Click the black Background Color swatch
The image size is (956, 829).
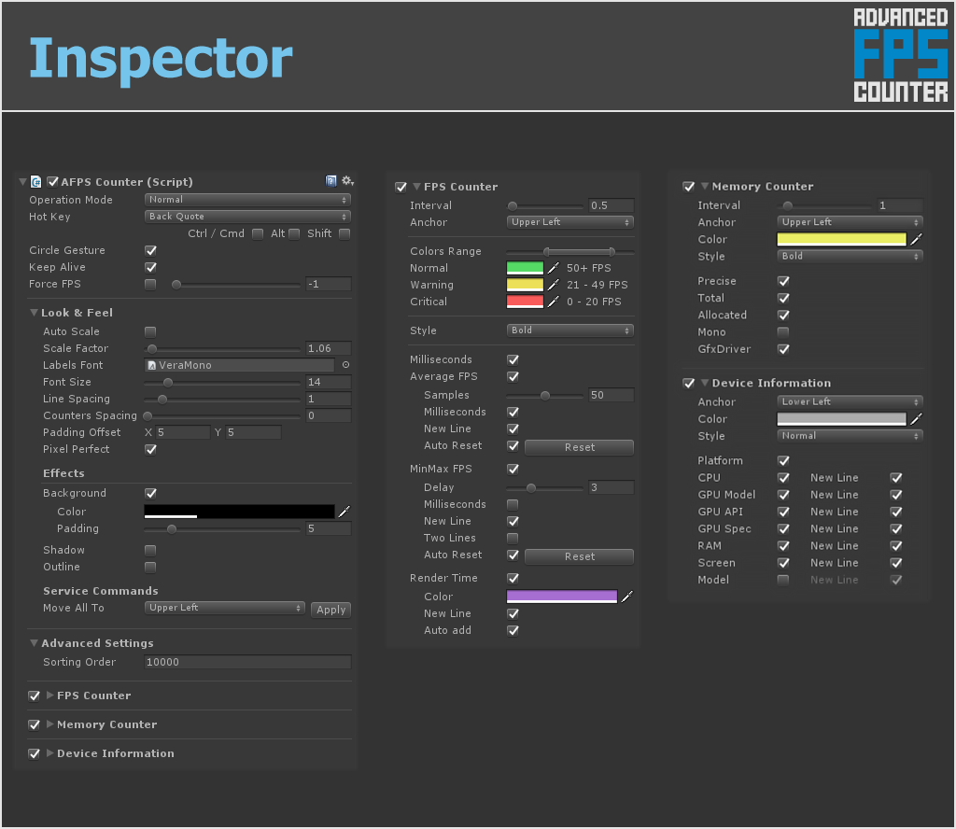[240, 512]
